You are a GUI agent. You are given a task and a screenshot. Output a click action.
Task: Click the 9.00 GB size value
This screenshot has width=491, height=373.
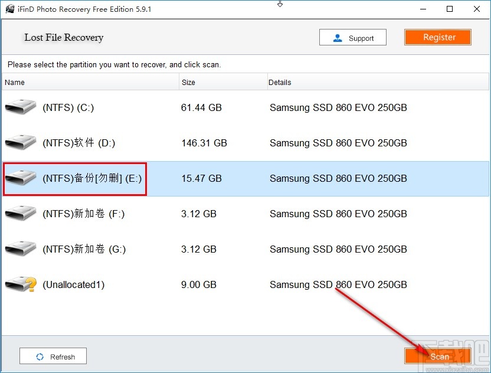[199, 284]
